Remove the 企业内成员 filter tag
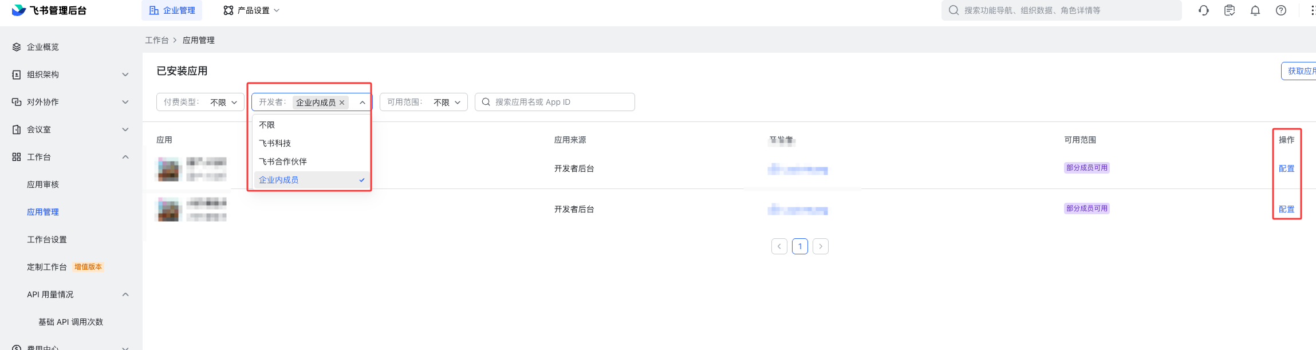 (x=342, y=103)
